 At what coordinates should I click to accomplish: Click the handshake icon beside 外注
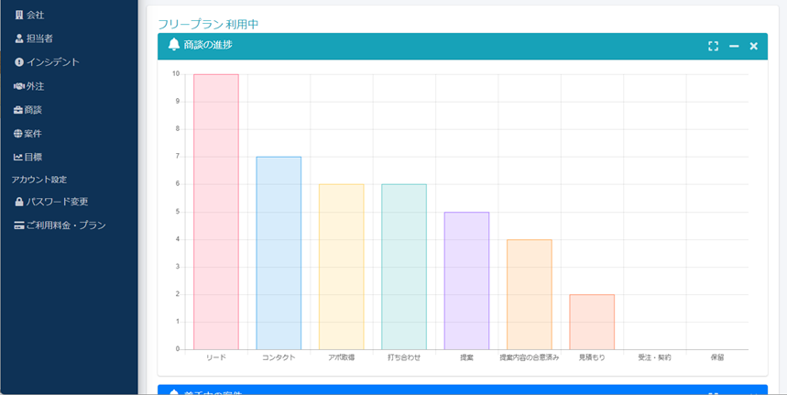pyautogui.click(x=19, y=86)
